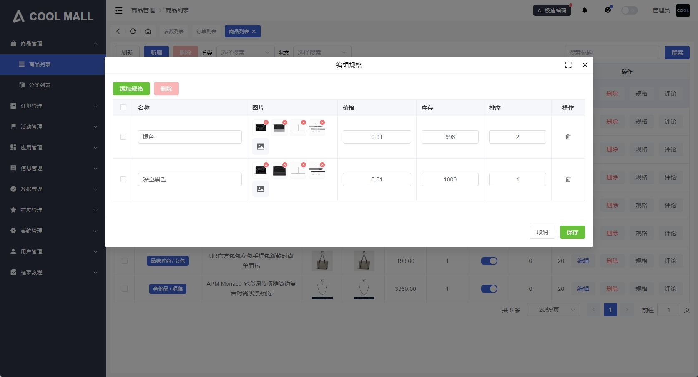This screenshot has width=698, height=377.
Task: Remove first image of 银色 row
Action: coord(266,122)
